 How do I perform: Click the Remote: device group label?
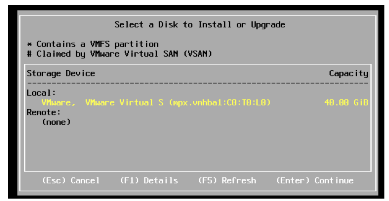tap(44, 112)
